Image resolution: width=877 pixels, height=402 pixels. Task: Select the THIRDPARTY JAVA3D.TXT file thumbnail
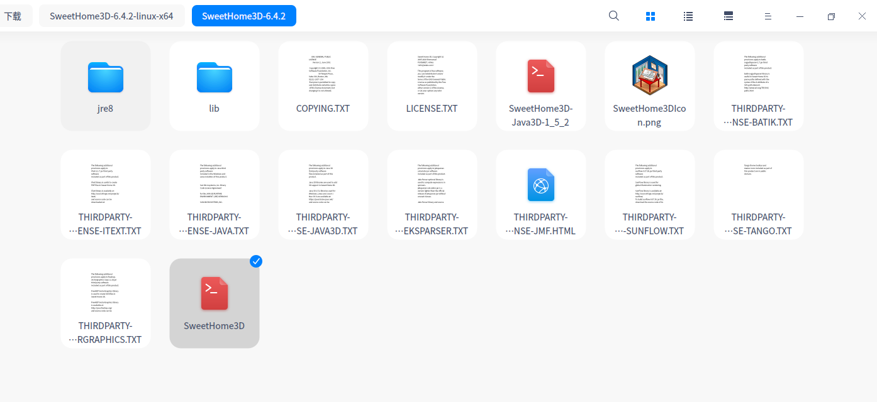tap(323, 184)
